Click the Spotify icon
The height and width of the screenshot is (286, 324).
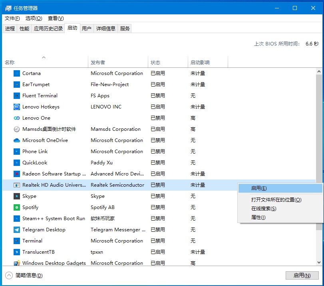tap(17, 207)
